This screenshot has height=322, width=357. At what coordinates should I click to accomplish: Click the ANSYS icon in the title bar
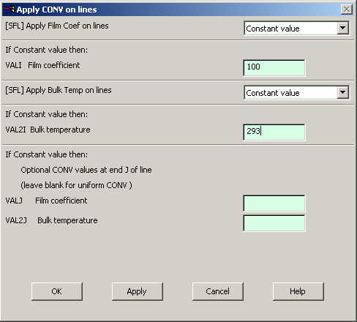pos(10,10)
